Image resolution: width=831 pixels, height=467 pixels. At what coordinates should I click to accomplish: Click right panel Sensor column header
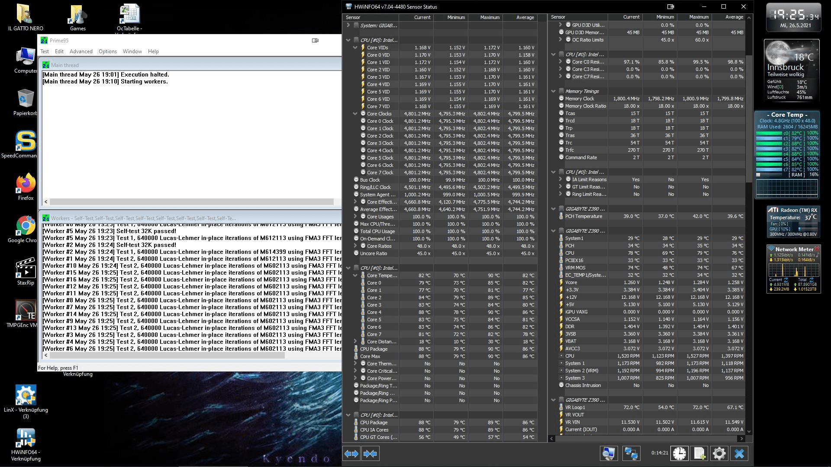click(x=578, y=17)
